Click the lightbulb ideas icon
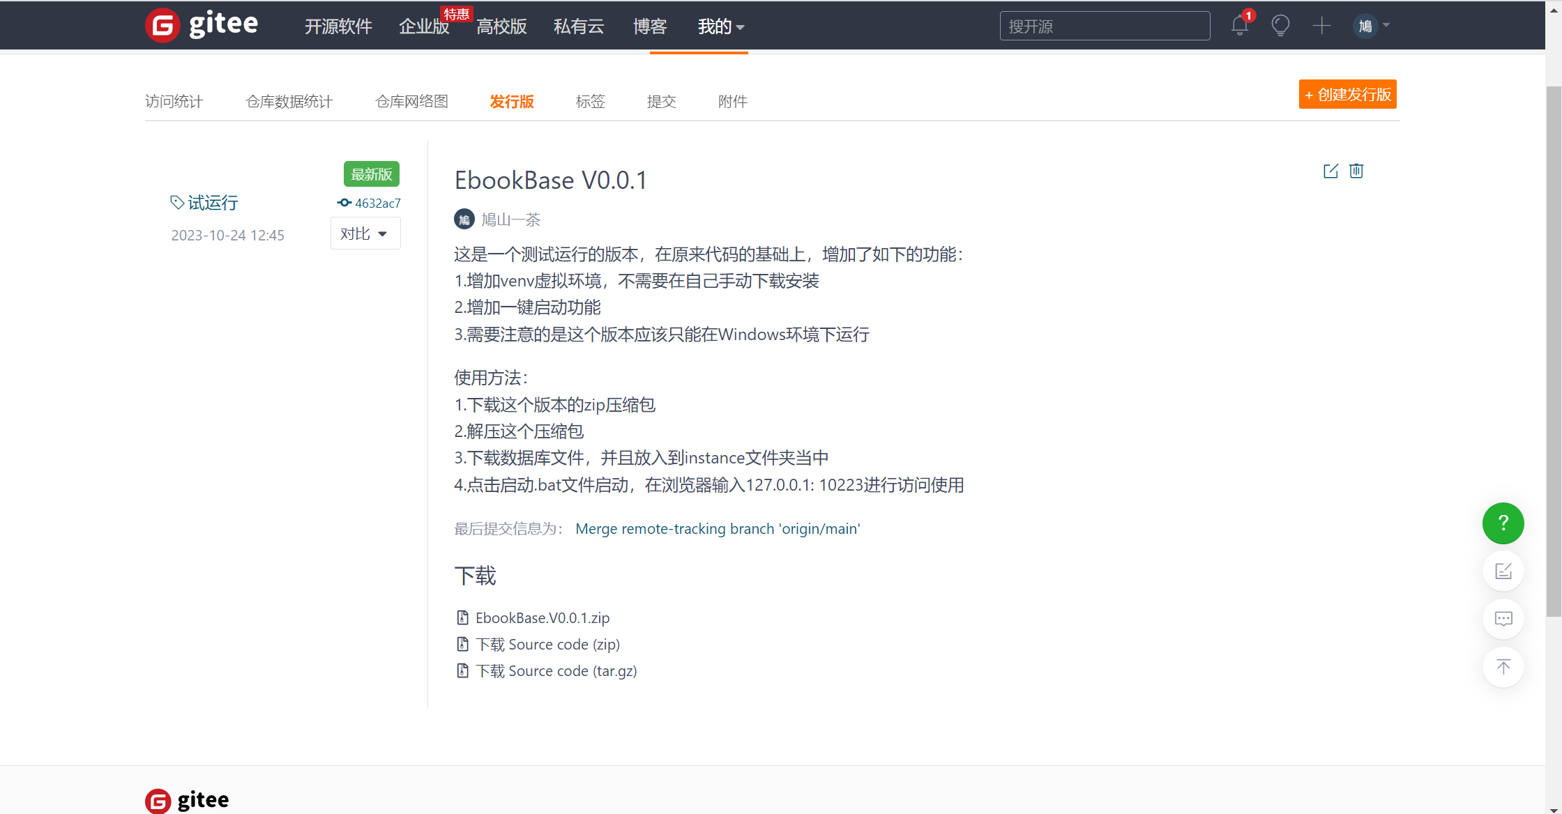Image resolution: width=1562 pixels, height=814 pixels. 1280,26
